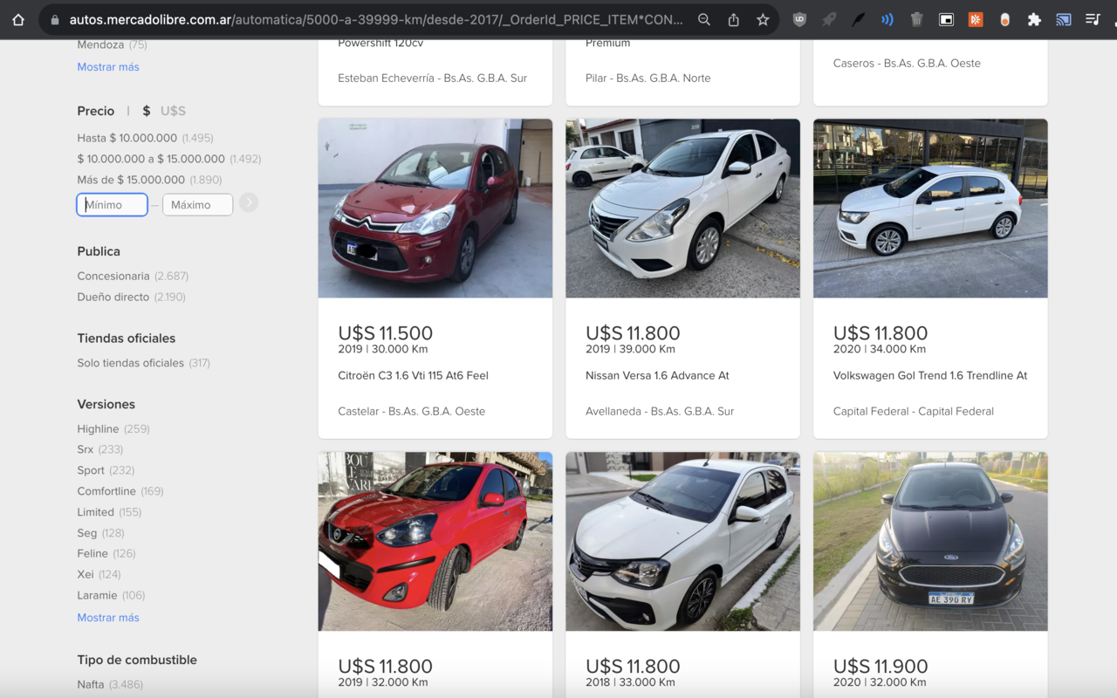Open the red Nissan March photo
1117x698 pixels.
pos(435,542)
